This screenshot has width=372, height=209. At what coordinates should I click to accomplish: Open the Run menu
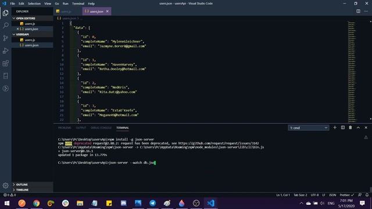click(x=66, y=3)
